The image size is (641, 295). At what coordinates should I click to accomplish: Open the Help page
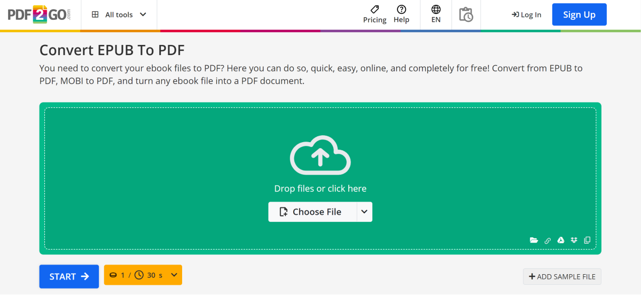[401, 14]
